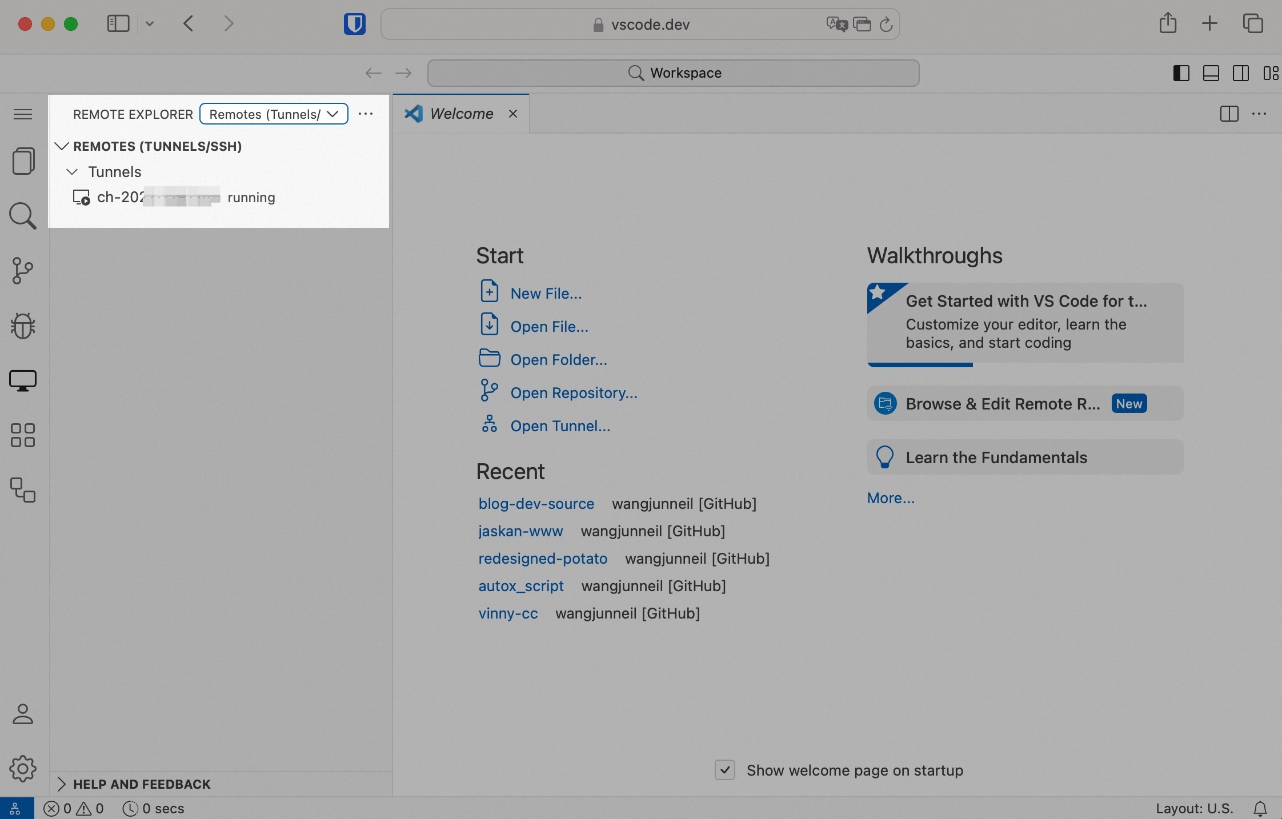Open the Remotes (Tunnels/SSH) dropdown

tap(274, 114)
